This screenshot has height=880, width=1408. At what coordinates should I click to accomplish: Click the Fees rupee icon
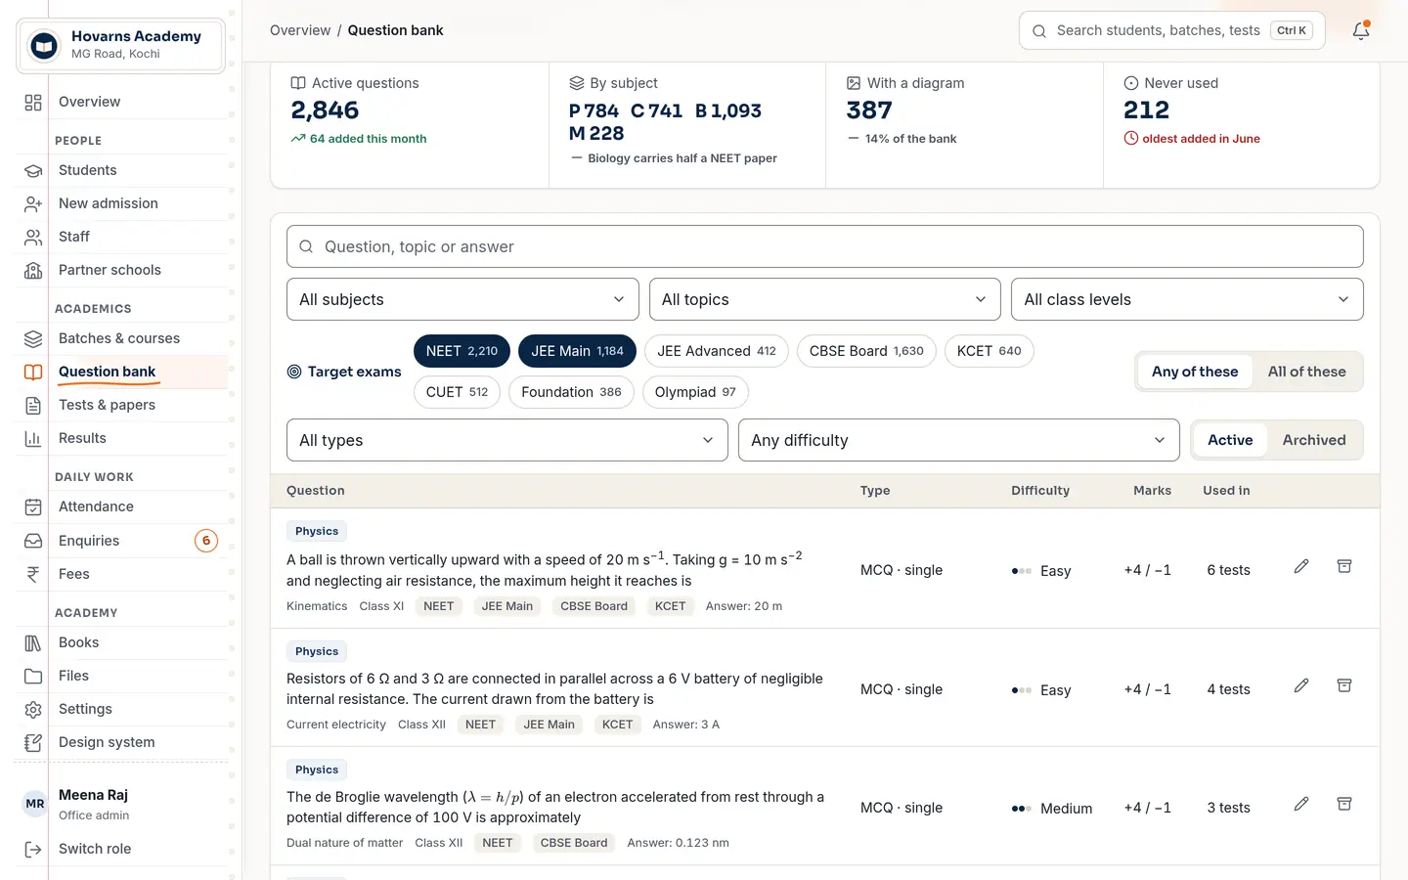tap(33, 574)
